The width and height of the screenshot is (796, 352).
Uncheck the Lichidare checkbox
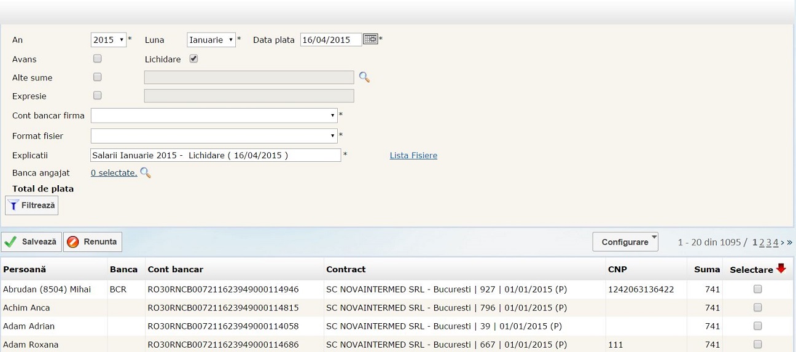coord(193,59)
